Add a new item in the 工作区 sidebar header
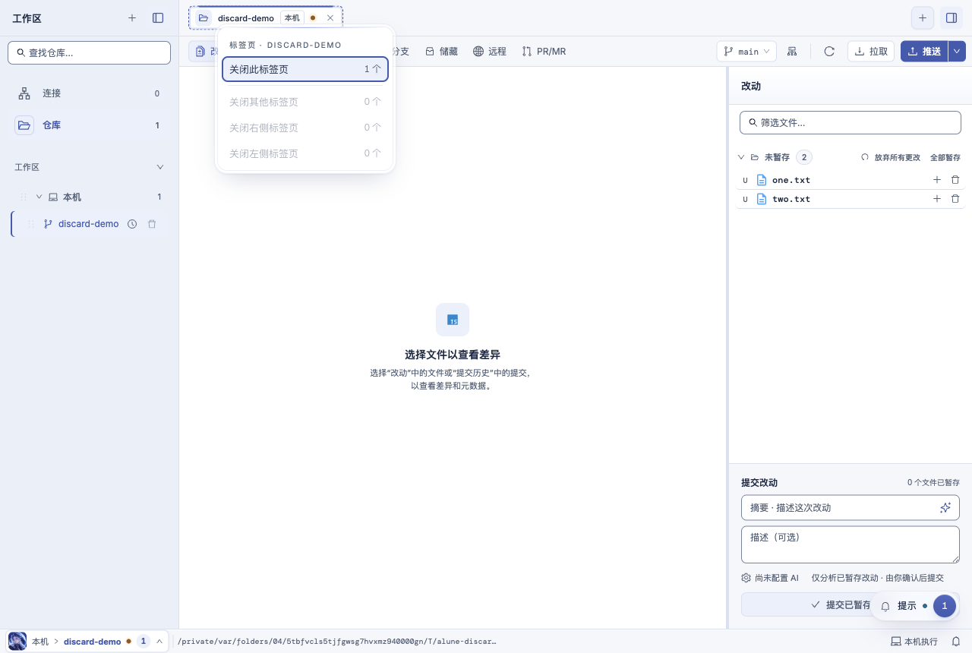Image resolution: width=972 pixels, height=653 pixels. pos(132,17)
